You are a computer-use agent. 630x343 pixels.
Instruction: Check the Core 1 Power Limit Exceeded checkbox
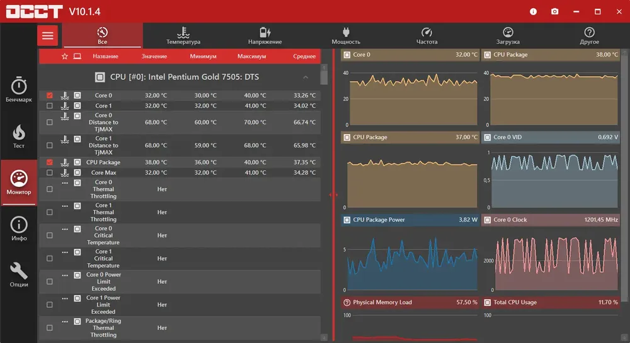[49, 305]
